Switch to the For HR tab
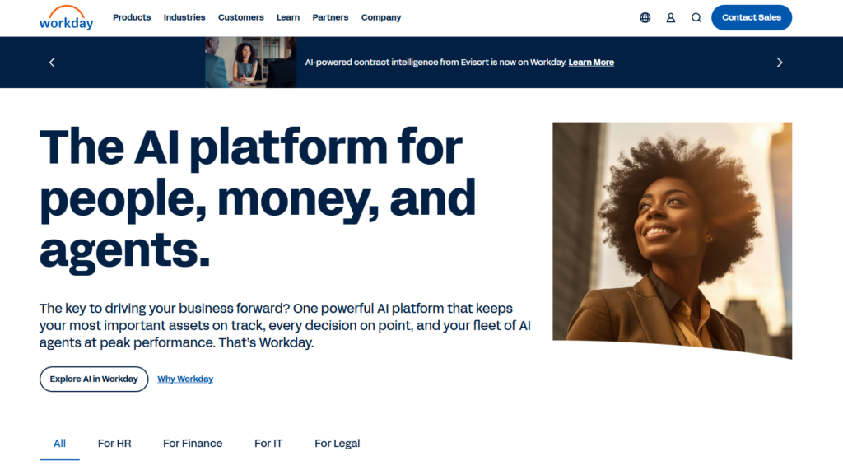The width and height of the screenshot is (843, 470). [x=114, y=444]
